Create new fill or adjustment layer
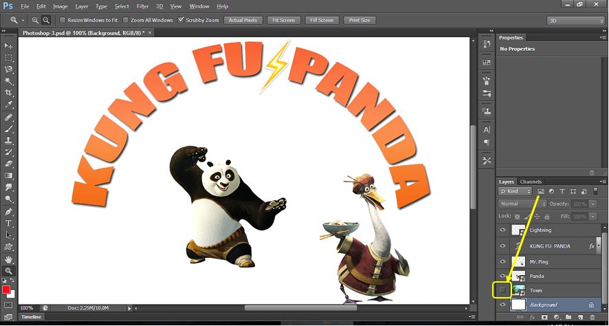The image size is (609, 326). 556,317
